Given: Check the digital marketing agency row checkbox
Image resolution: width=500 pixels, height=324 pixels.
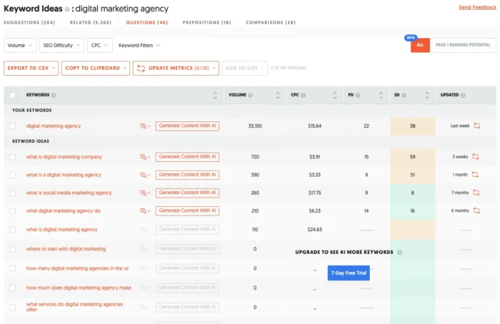Looking at the screenshot, I should (x=12, y=126).
